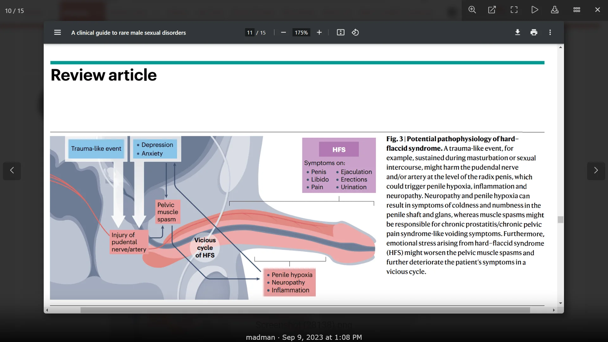The image size is (608, 342).
Task: Click the 175% zoom level field
Action: click(x=301, y=33)
